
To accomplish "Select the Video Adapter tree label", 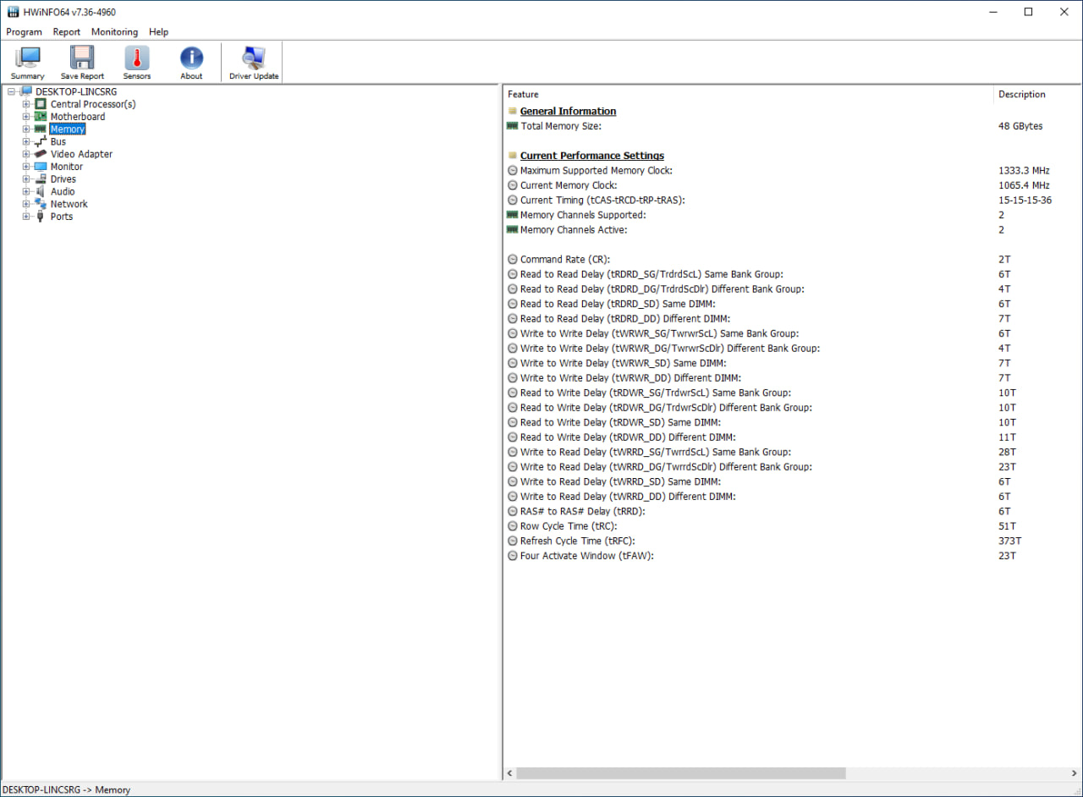I will [x=81, y=154].
